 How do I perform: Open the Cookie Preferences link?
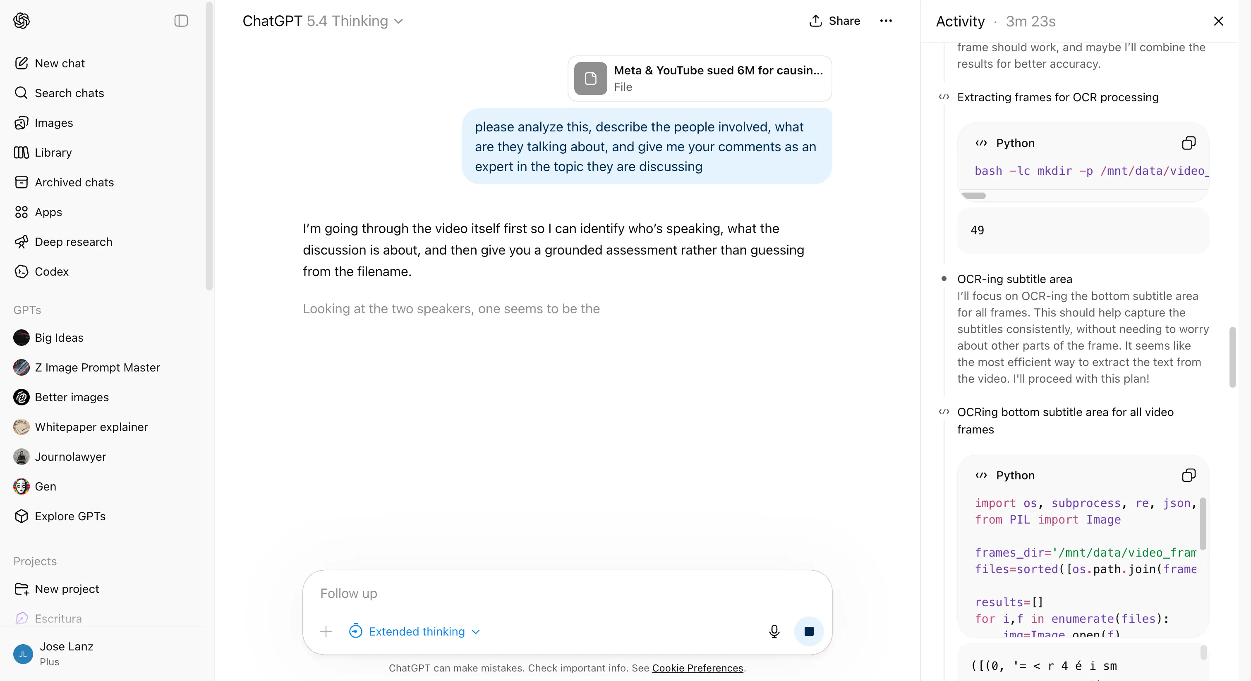[697, 668]
